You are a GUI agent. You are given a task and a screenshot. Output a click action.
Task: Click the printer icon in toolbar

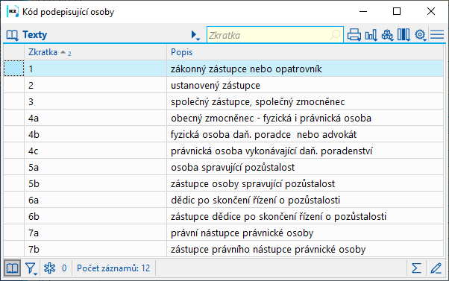pos(354,35)
